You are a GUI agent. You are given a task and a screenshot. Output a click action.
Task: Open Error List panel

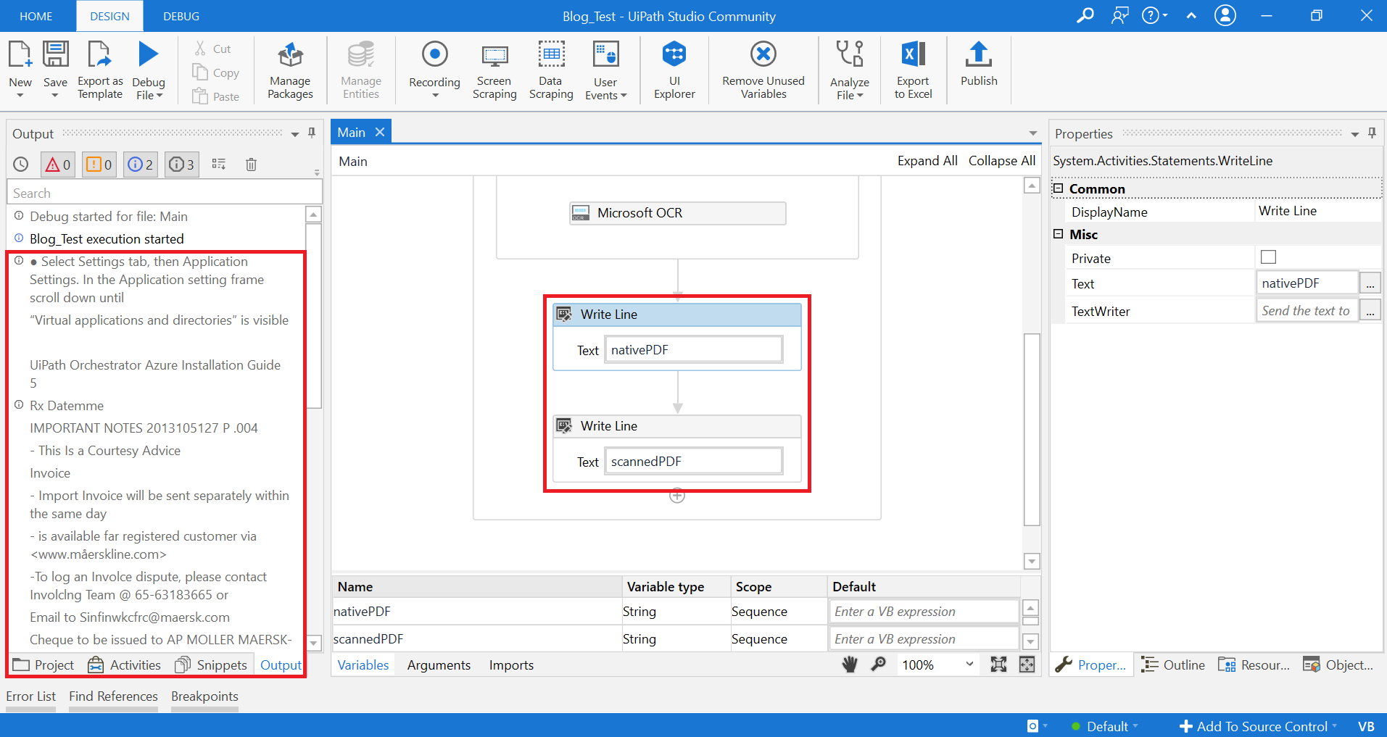coord(30,696)
